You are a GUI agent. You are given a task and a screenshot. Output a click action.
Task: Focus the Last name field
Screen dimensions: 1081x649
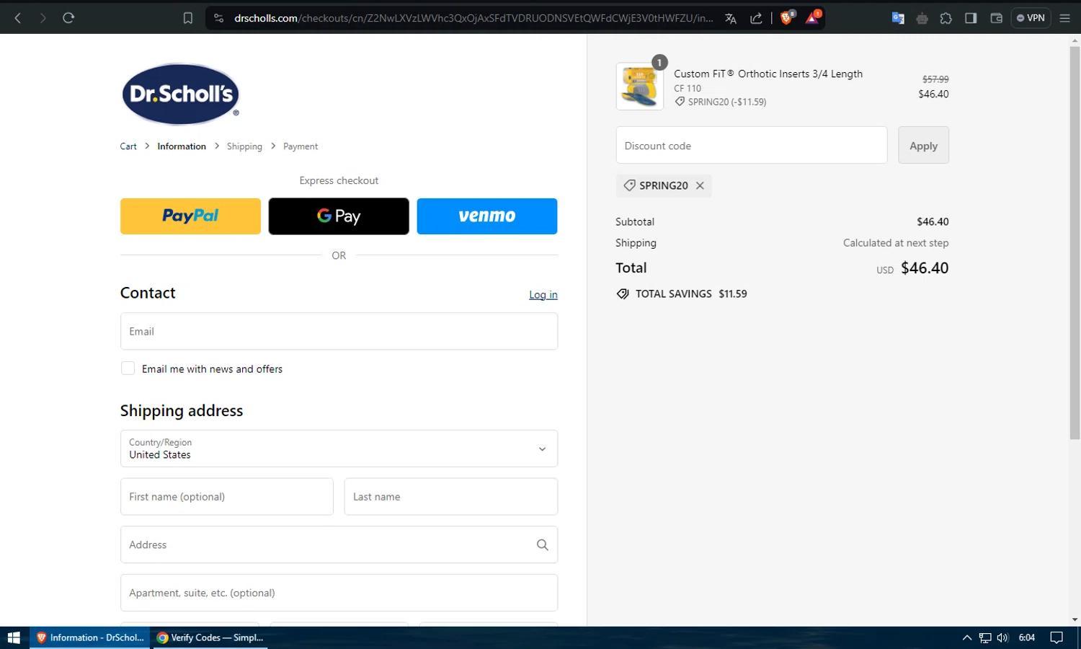[x=450, y=497]
